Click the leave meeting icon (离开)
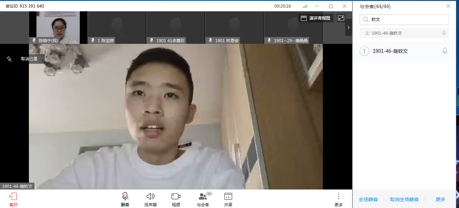Image resolution: width=459 pixels, height=208 pixels. coord(13,197)
